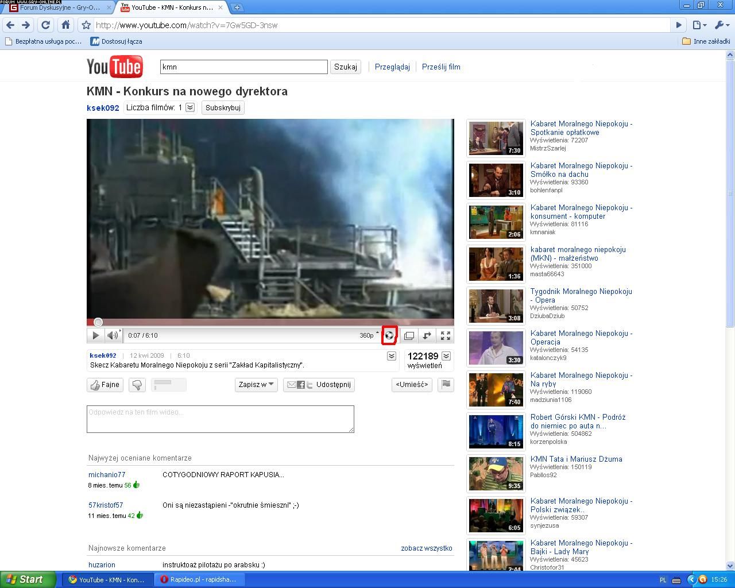This screenshot has height=588, width=735.
Task: Bookmark the page with star icon
Action: 86,25
